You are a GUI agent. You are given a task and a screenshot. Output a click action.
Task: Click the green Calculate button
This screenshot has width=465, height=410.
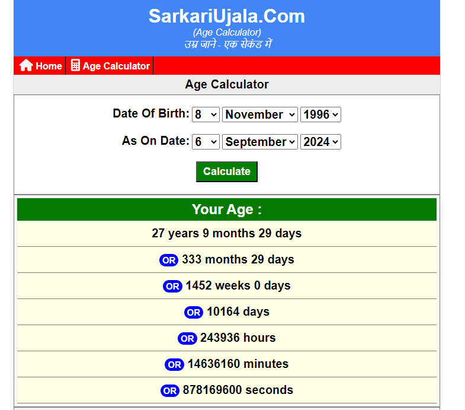coord(227,171)
